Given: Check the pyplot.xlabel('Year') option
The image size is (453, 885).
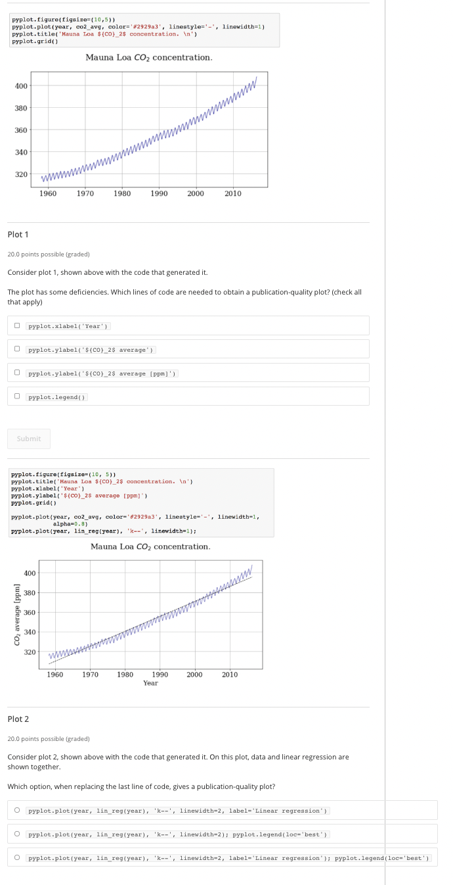Looking at the screenshot, I should (17, 326).
